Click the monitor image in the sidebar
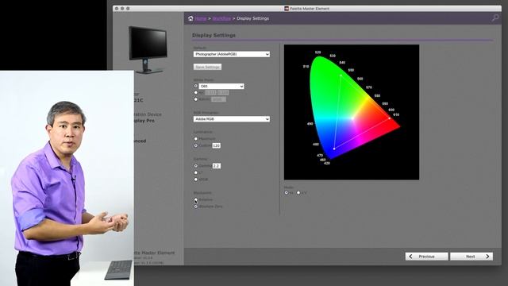The height and width of the screenshot is (286, 508). click(x=148, y=49)
